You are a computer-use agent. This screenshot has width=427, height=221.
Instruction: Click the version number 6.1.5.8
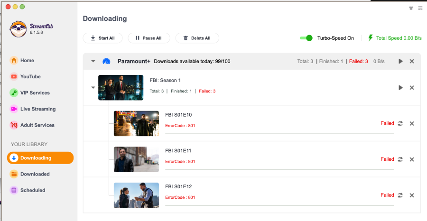pyautogui.click(x=36, y=32)
